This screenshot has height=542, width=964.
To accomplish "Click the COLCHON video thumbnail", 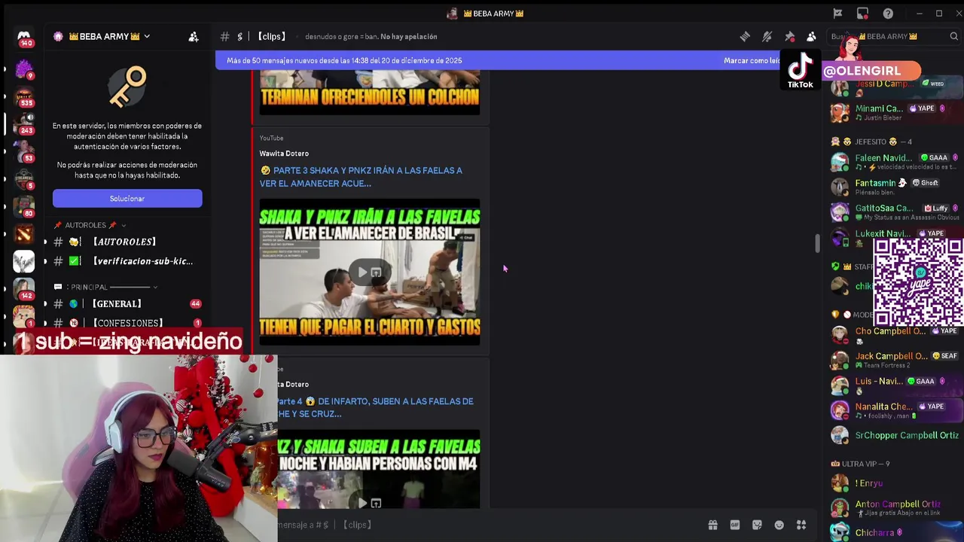I will pyautogui.click(x=369, y=94).
